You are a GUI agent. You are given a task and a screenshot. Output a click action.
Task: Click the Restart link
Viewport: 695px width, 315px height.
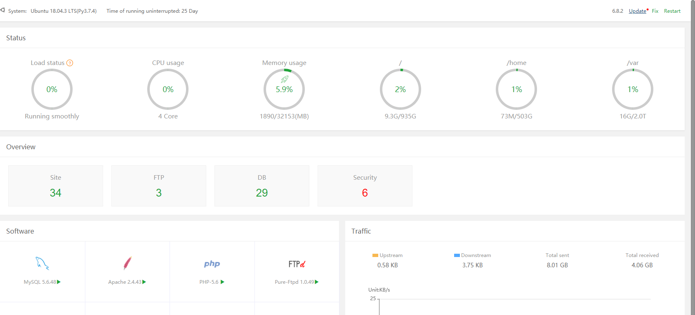[x=672, y=11]
